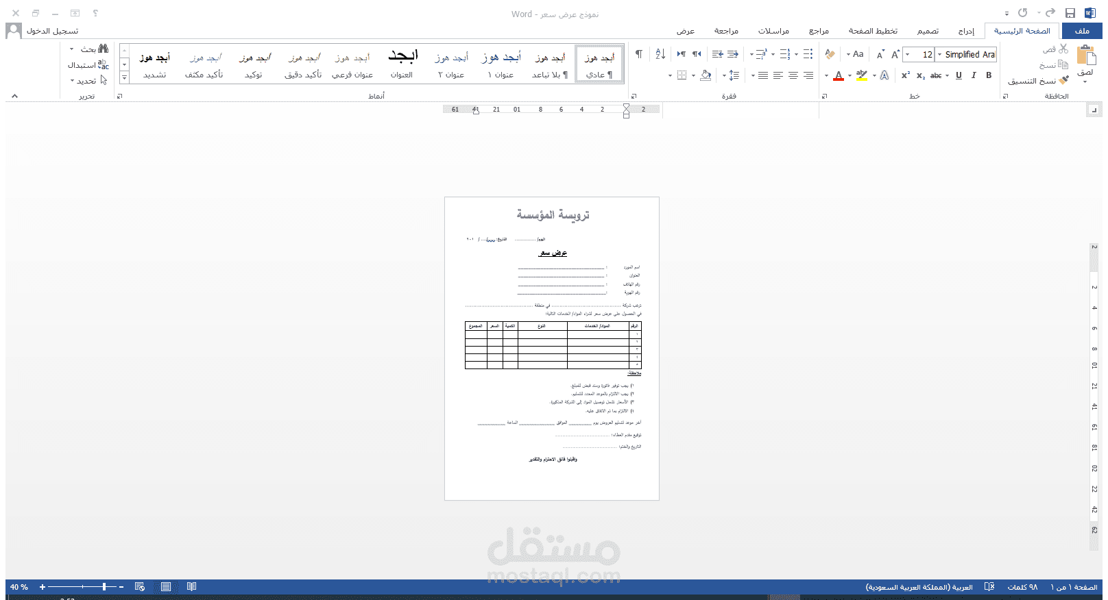Viewport: 1108px width, 600px height.
Task: Switch to the Mailings (مراسلات) tab
Action: tap(773, 31)
